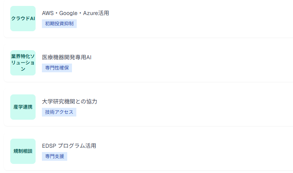The width and height of the screenshot is (293, 173).
Task: Click the Azure活用 text
Action: click(96, 13)
